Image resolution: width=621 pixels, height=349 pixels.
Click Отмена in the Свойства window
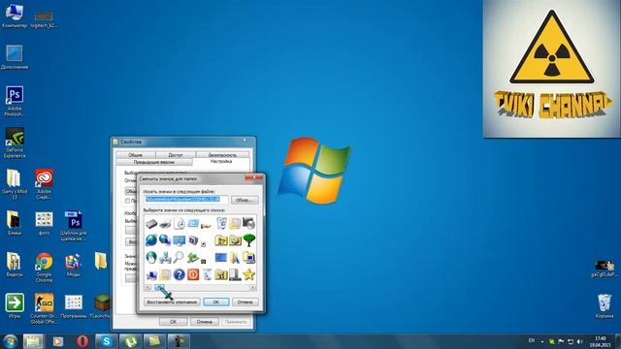tap(205, 322)
